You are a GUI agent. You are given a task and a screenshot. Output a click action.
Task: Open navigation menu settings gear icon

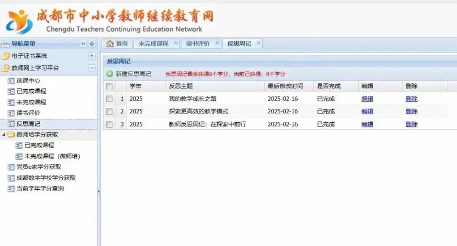[x=92, y=44]
